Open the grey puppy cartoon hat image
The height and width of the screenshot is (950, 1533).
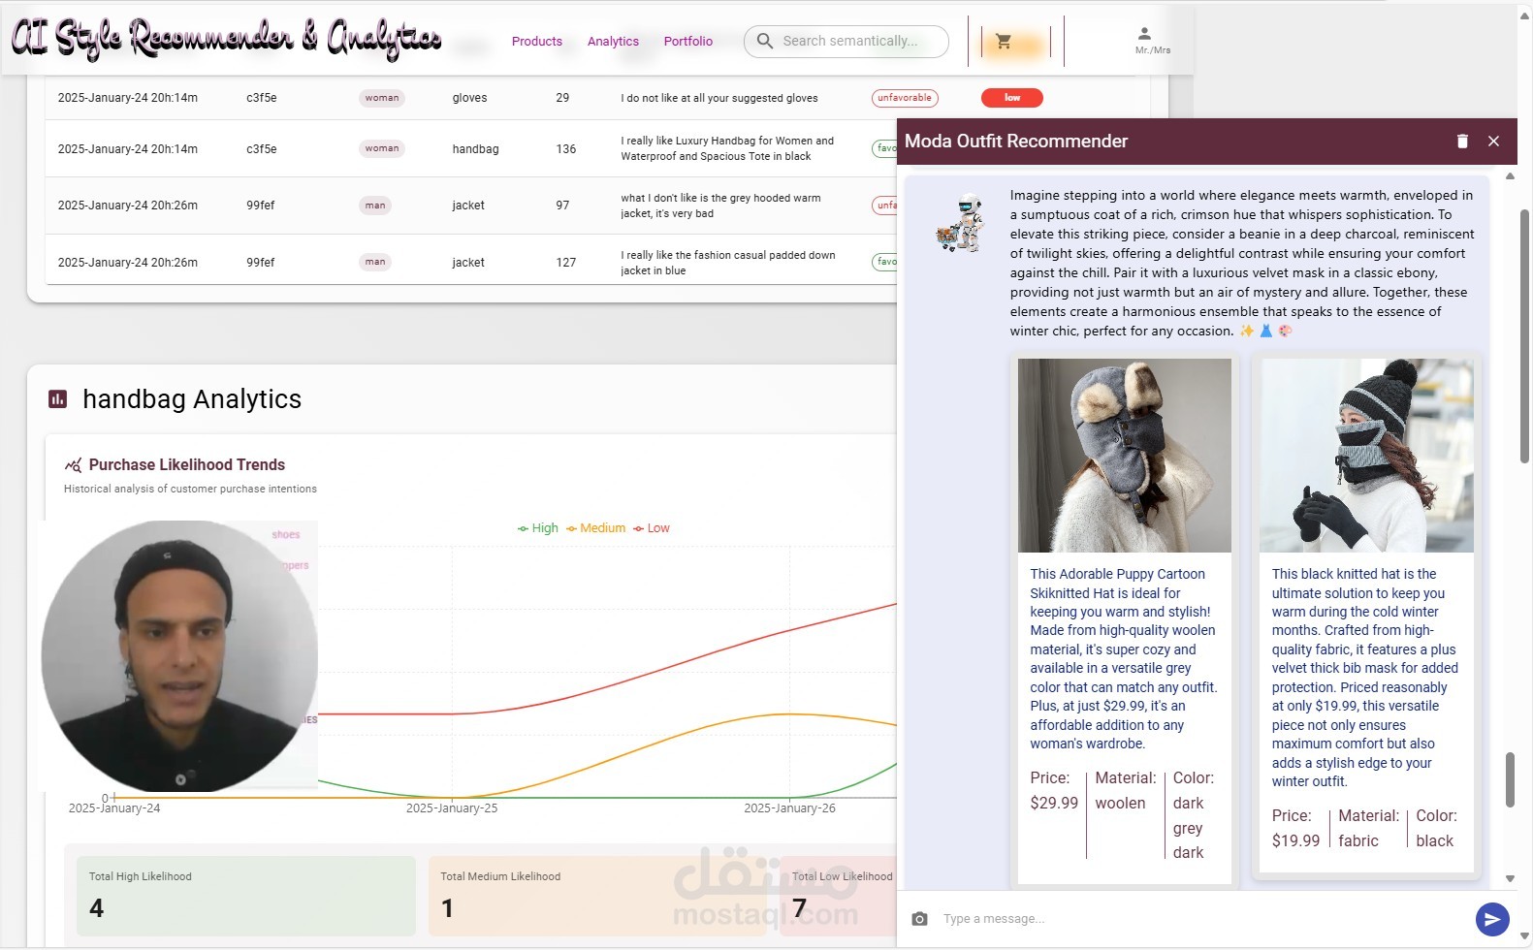[x=1124, y=456]
